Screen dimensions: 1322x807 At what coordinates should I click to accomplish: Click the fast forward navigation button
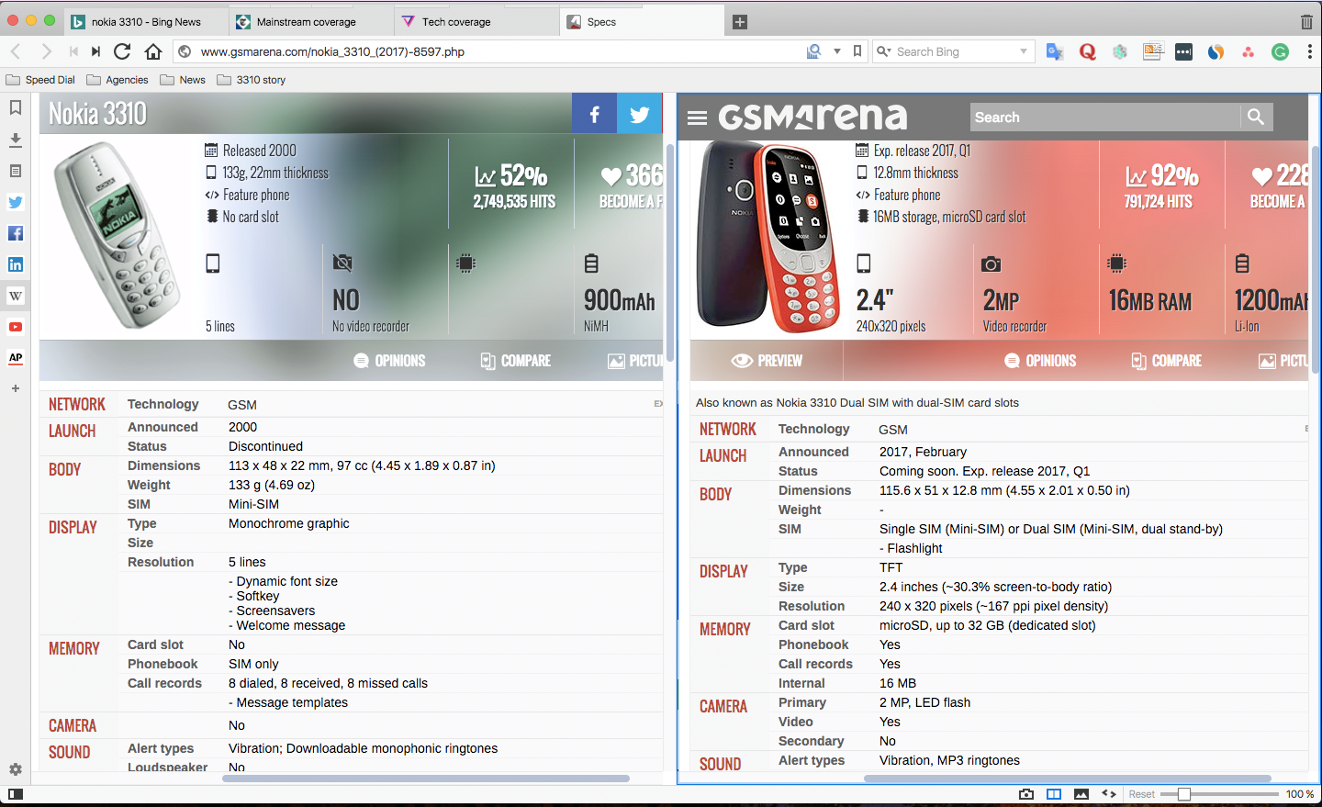[x=96, y=51]
